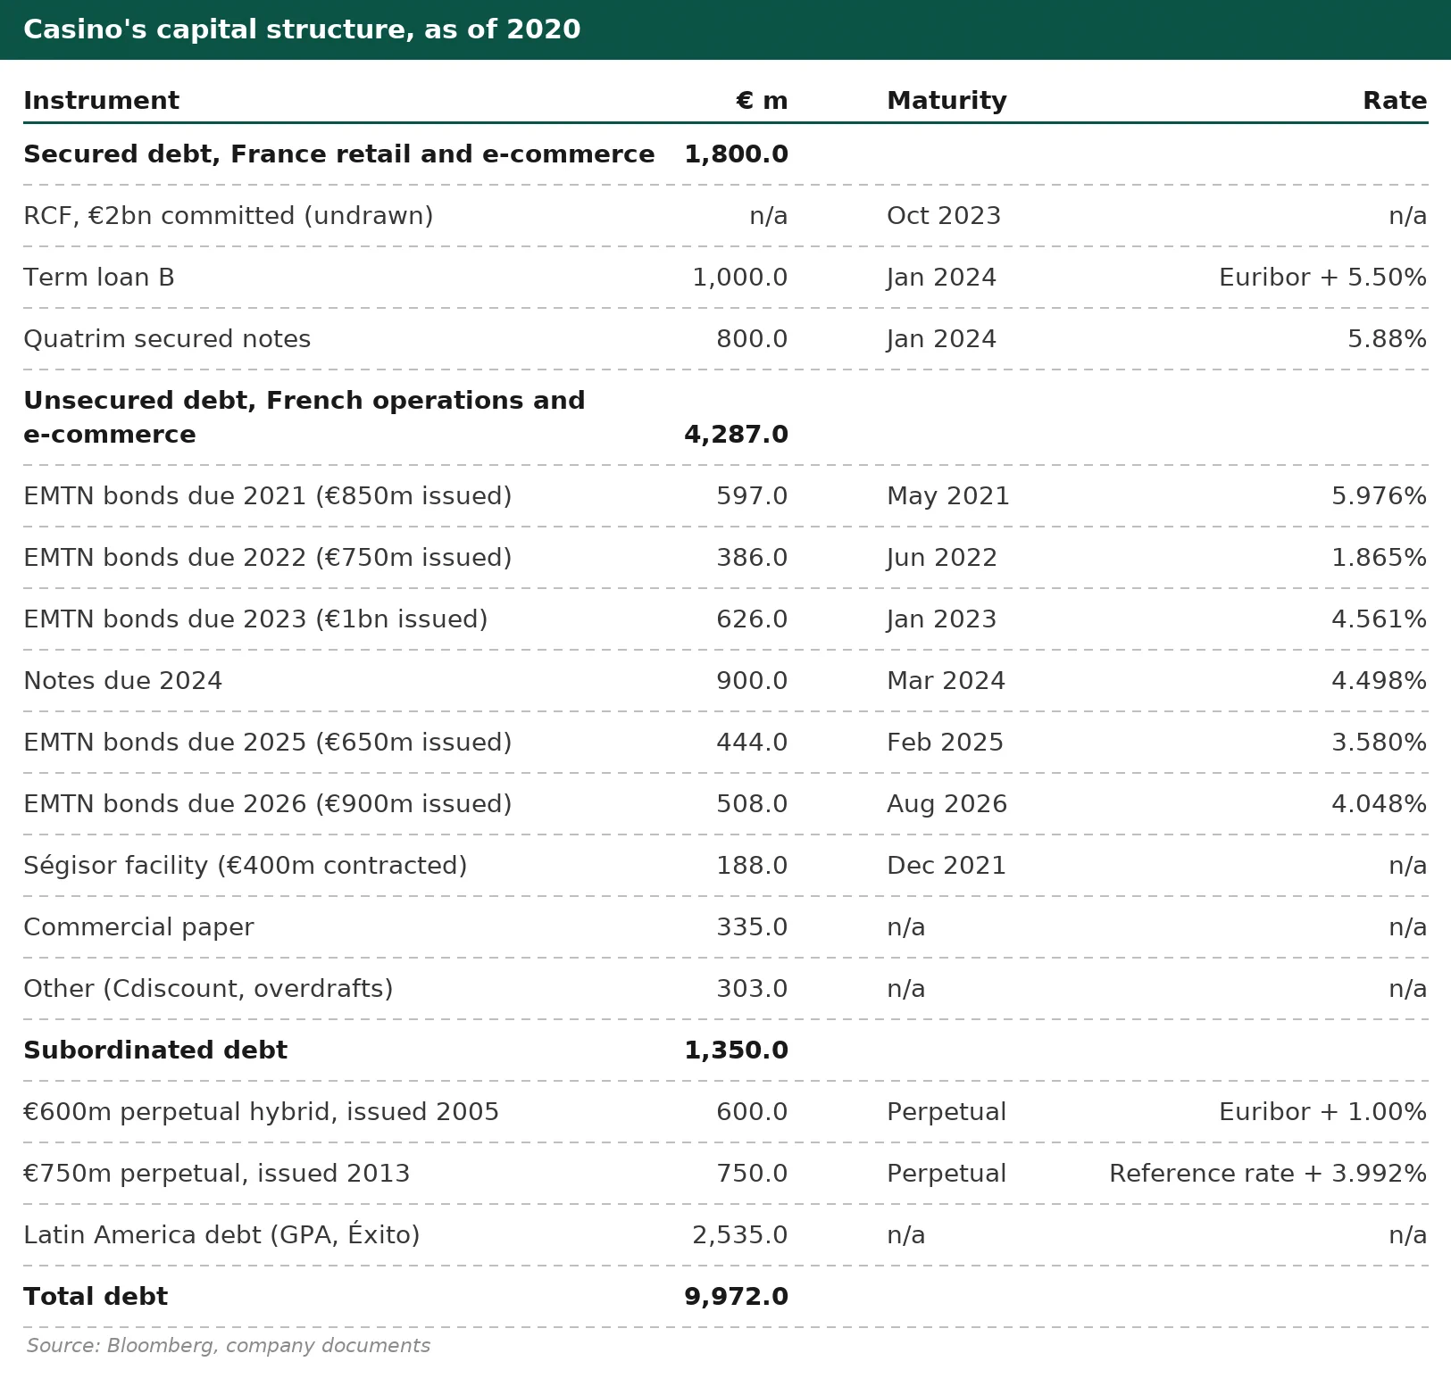This screenshot has height=1395, width=1451.
Task: Click the 5.976% rate cell
Action: coord(1379,496)
